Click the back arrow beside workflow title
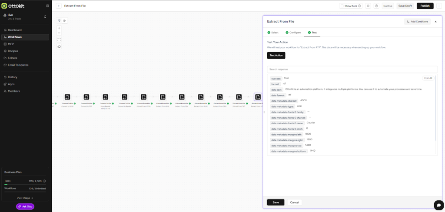Viewport: 445px width, 212px height. coord(59,6)
